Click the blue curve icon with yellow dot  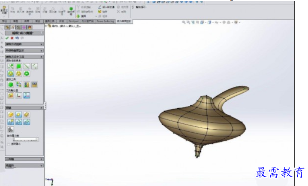[x=11, y=122]
